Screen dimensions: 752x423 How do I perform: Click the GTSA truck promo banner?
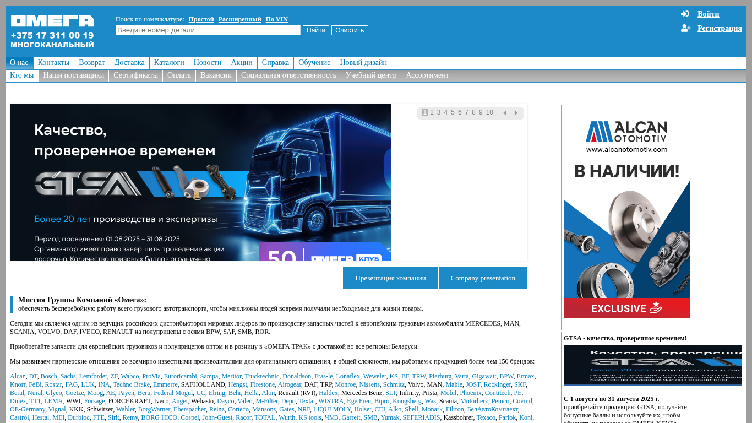tap(200, 182)
